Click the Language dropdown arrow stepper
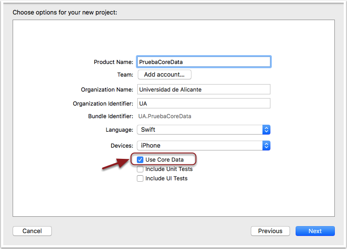 [266, 130]
